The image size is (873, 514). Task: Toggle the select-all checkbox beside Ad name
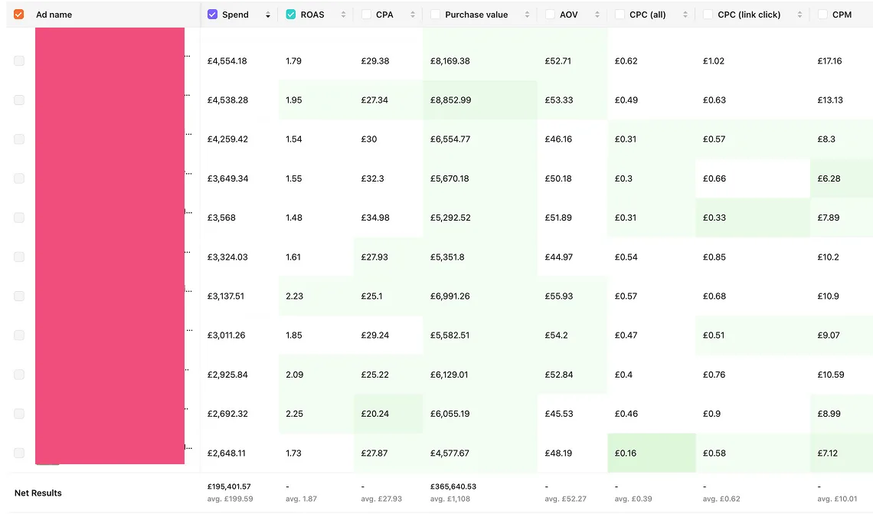pos(19,15)
